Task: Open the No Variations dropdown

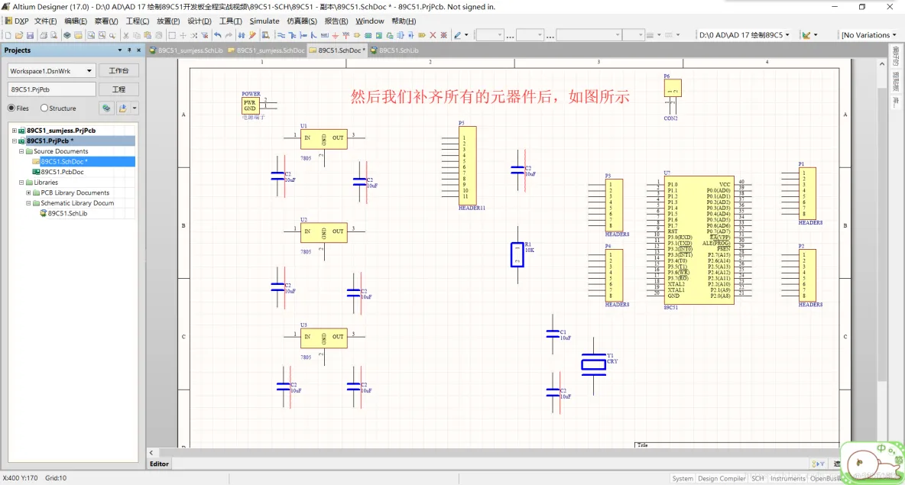Action: click(x=894, y=35)
